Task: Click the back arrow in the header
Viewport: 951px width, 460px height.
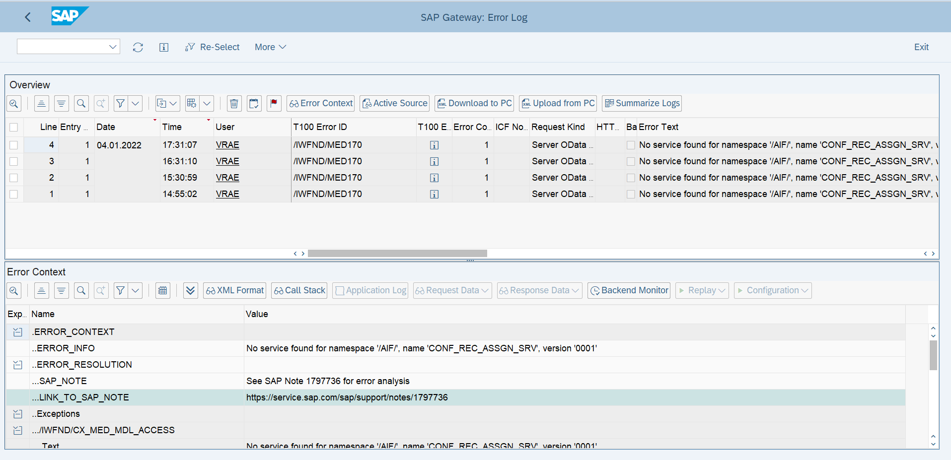Action: [28, 17]
